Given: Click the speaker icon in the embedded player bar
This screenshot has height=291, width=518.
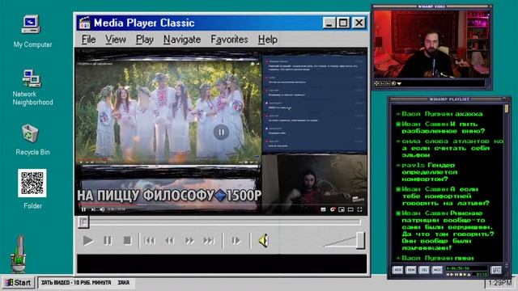Looking at the screenshot, I should [x=102, y=209].
